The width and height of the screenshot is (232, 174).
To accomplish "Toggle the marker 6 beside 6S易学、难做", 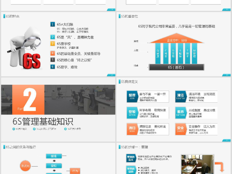I will coord(52,66).
